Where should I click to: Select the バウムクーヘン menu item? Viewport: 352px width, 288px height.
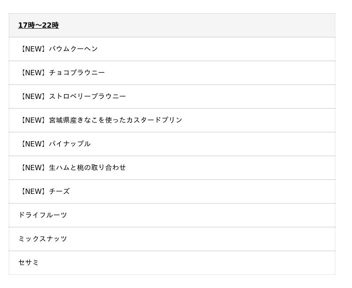(x=73, y=49)
